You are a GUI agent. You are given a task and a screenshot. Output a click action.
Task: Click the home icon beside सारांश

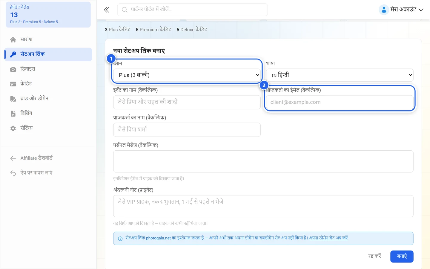coord(13,39)
